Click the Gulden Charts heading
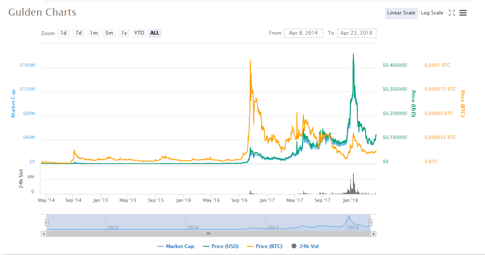 pyautogui.click(x=42, y=12)
